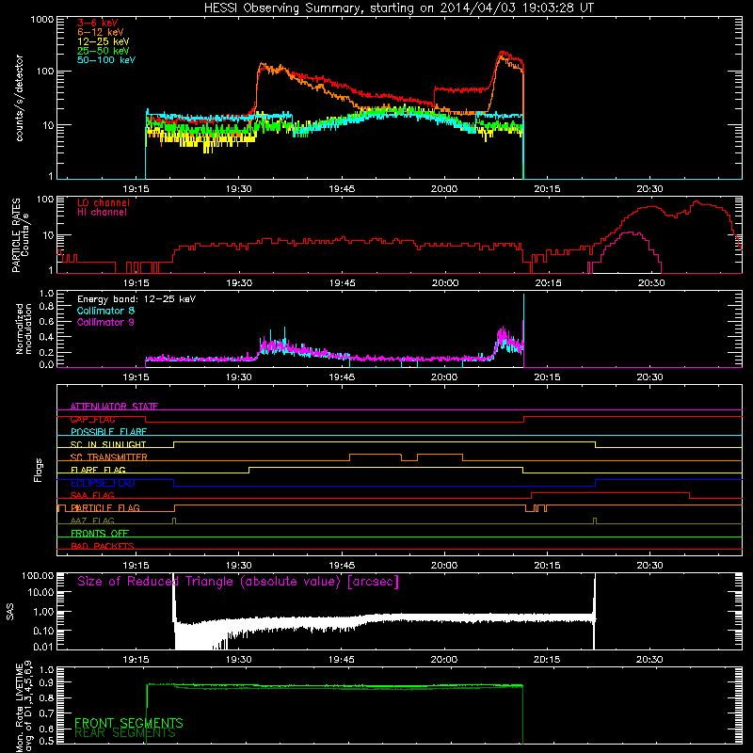Click the SAS axis label
Screen dimensions: 753x753
pyautogui.click(x=10, y=612)
